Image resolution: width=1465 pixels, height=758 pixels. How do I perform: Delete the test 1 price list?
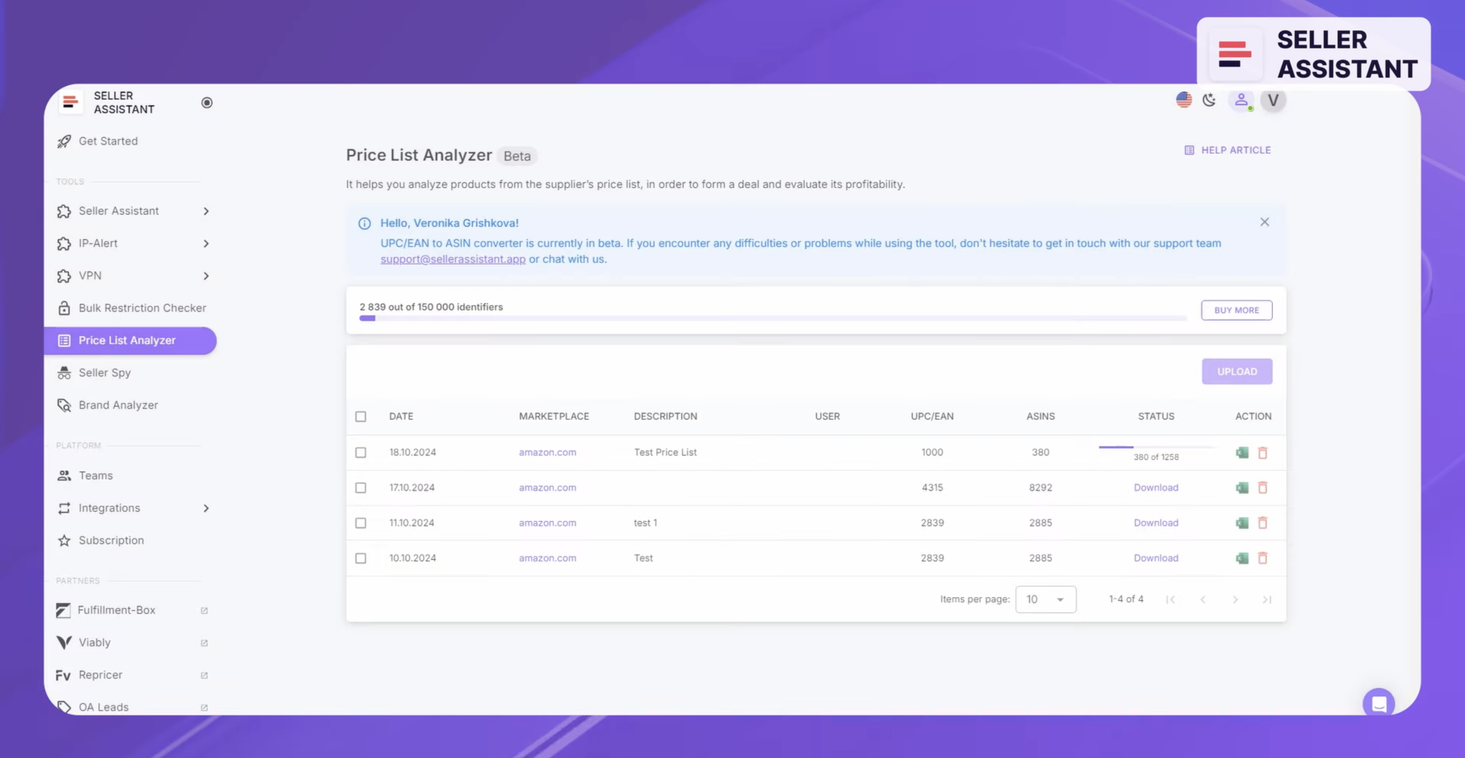(1263, 522)
